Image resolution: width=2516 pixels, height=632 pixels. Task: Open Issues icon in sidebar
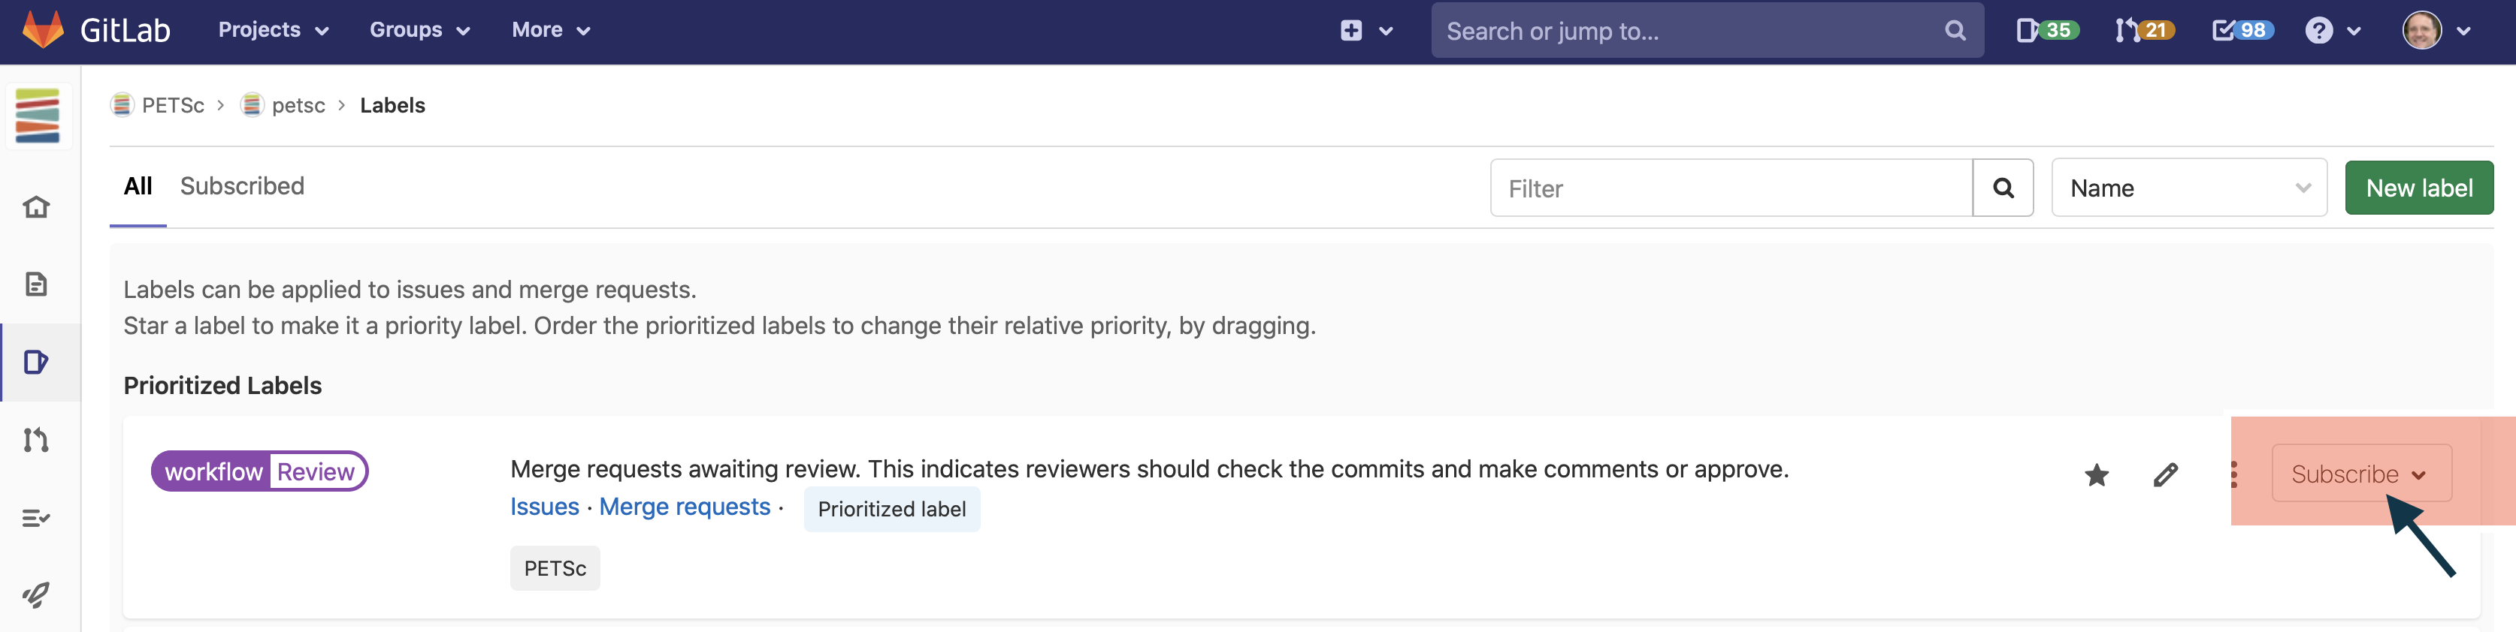point(36,362)
